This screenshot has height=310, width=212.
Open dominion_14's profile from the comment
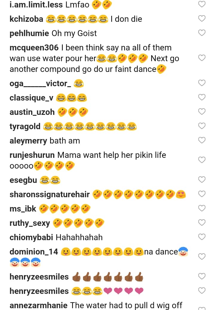coord(34,252)
